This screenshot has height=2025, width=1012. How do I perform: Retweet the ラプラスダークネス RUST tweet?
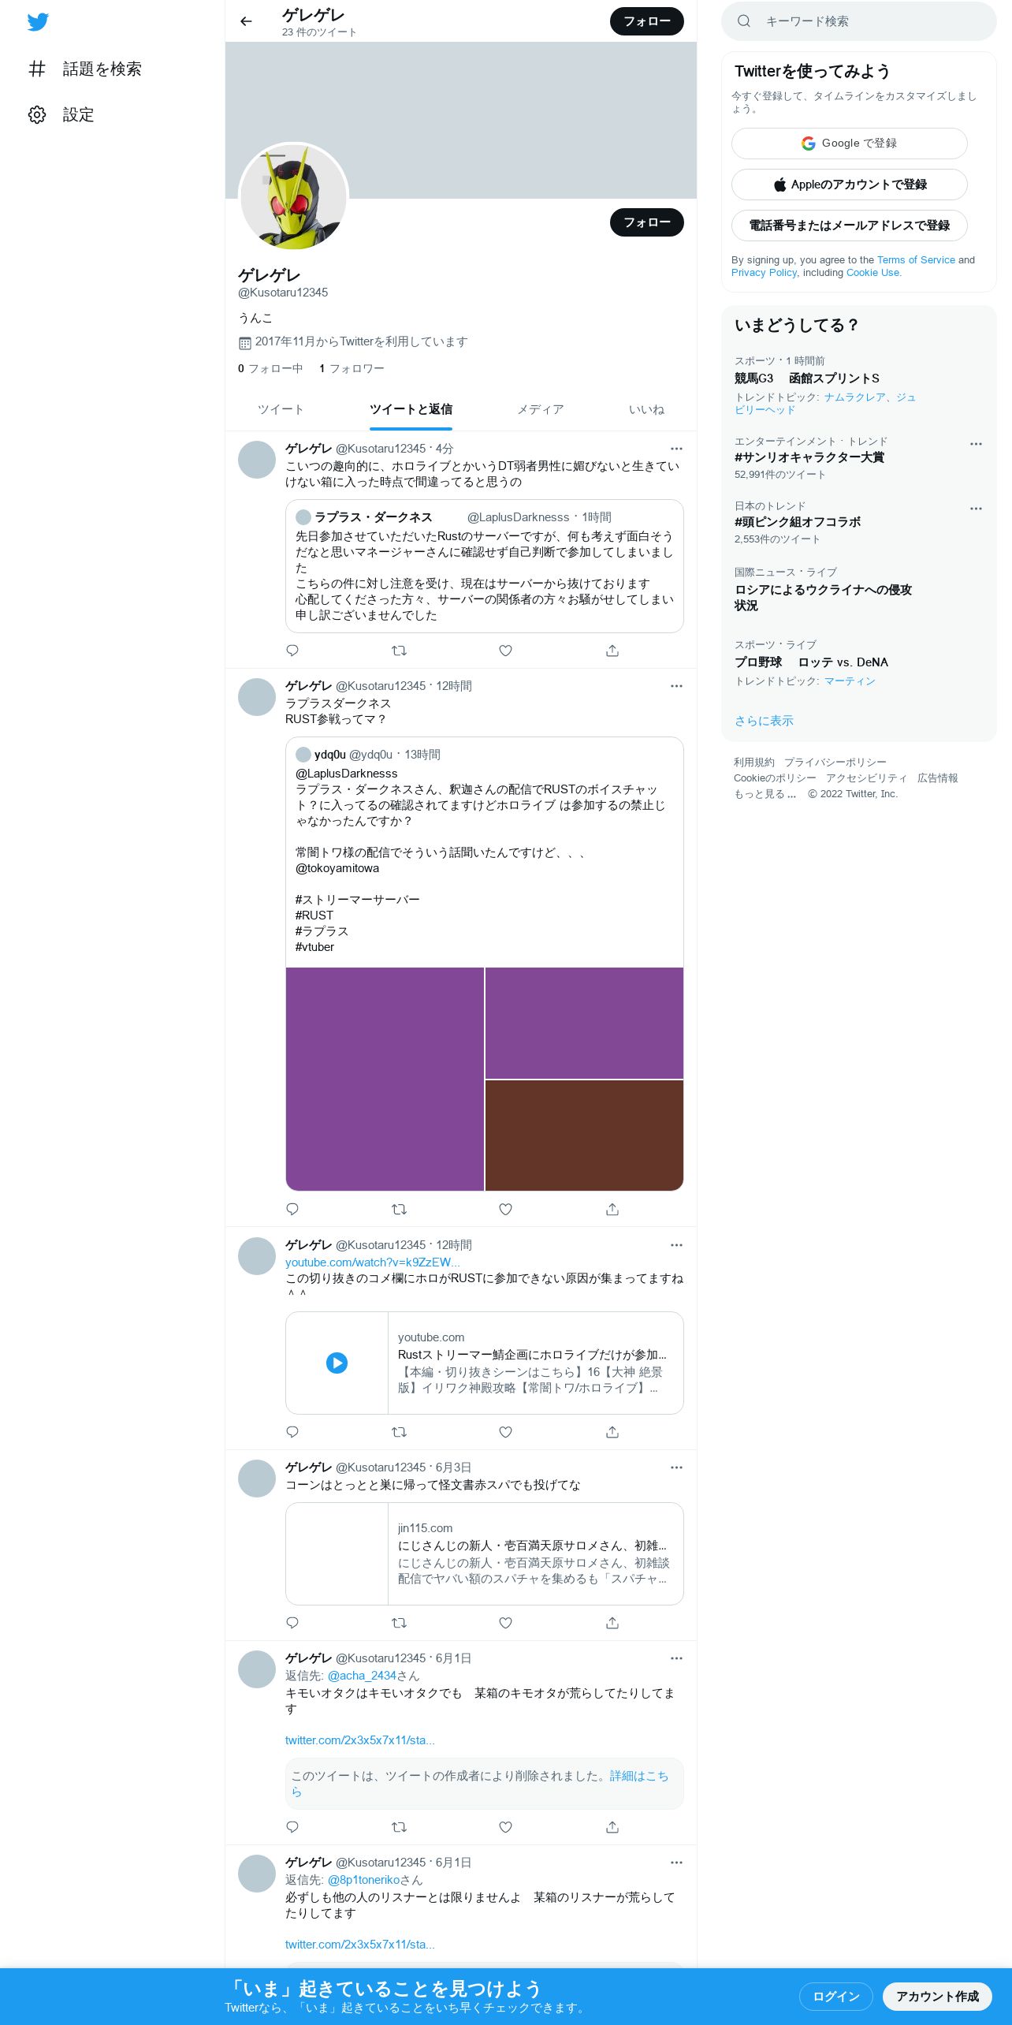399,1209
